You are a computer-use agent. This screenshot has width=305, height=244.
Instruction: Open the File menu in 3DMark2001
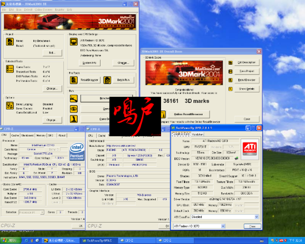click(4, 10)
